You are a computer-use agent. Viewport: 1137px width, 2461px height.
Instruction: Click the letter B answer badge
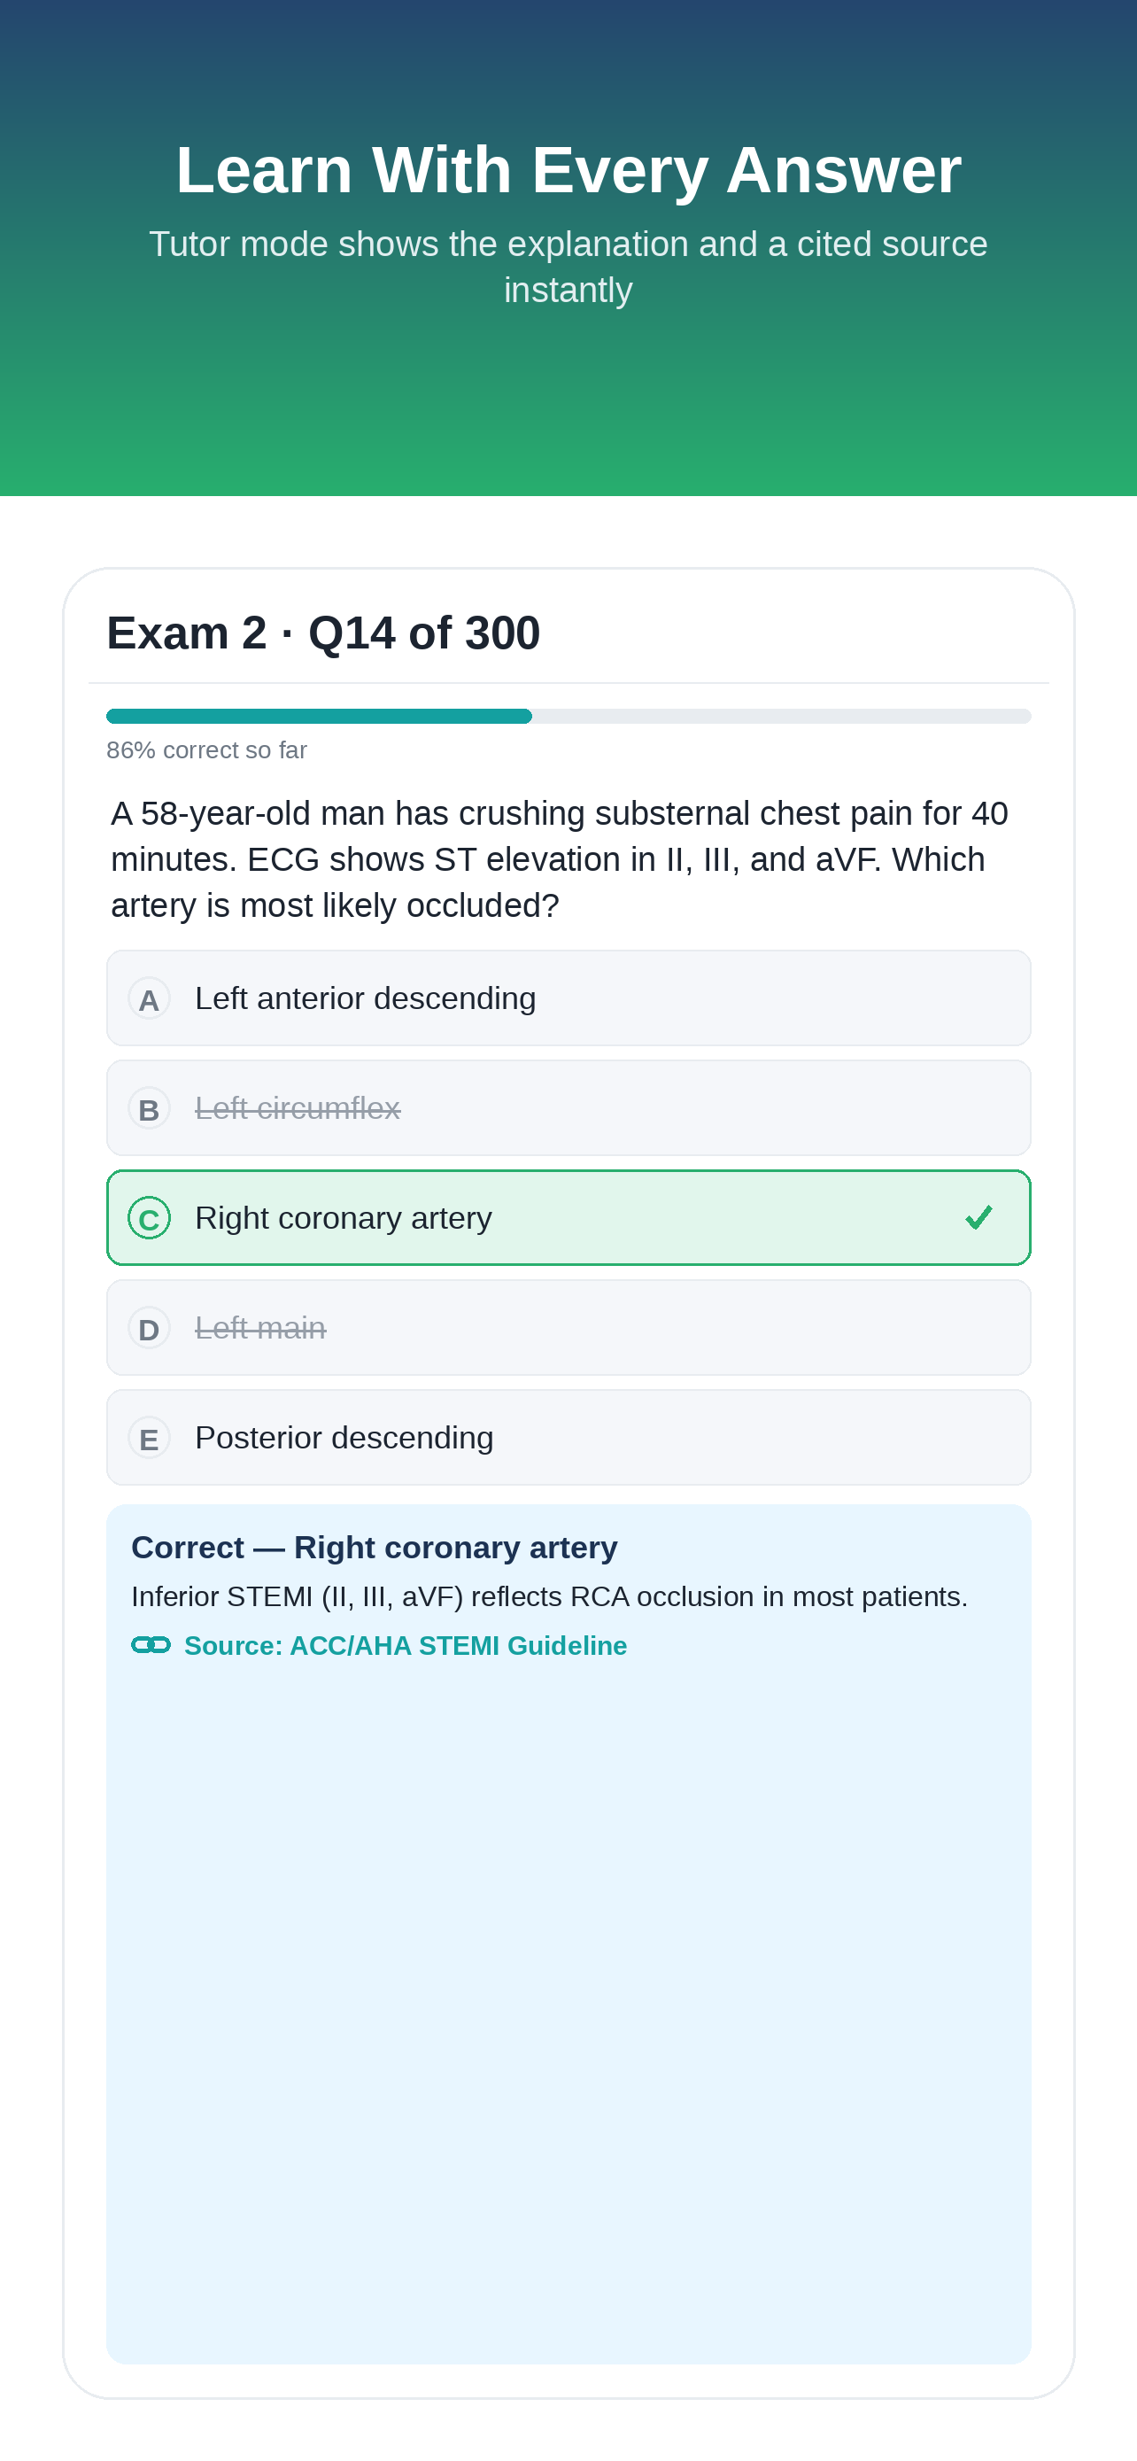[149, 1108]
